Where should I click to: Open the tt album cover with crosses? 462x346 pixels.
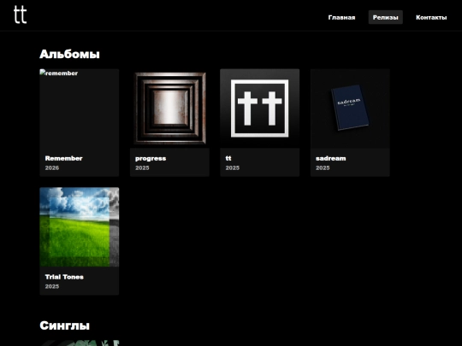pyautogui.click(x=260, y=108)
